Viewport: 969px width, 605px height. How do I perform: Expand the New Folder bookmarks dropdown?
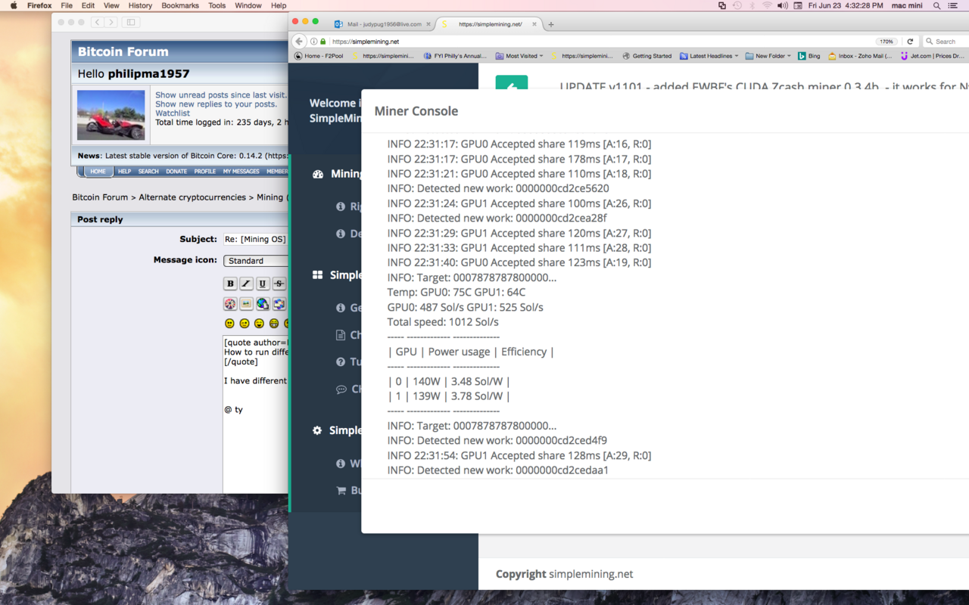coord(768,56)
